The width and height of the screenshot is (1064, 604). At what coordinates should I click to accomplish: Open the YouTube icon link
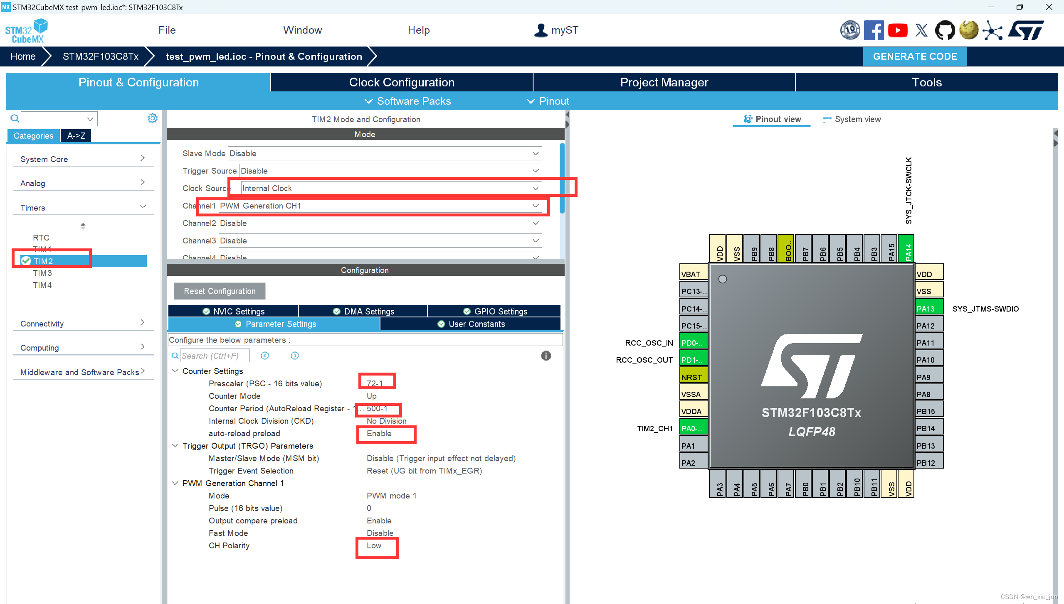pos(898,30)
